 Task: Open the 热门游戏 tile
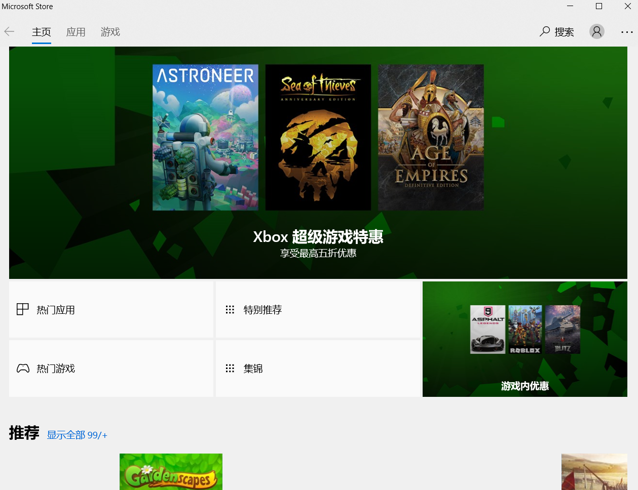tap(111, 369)
